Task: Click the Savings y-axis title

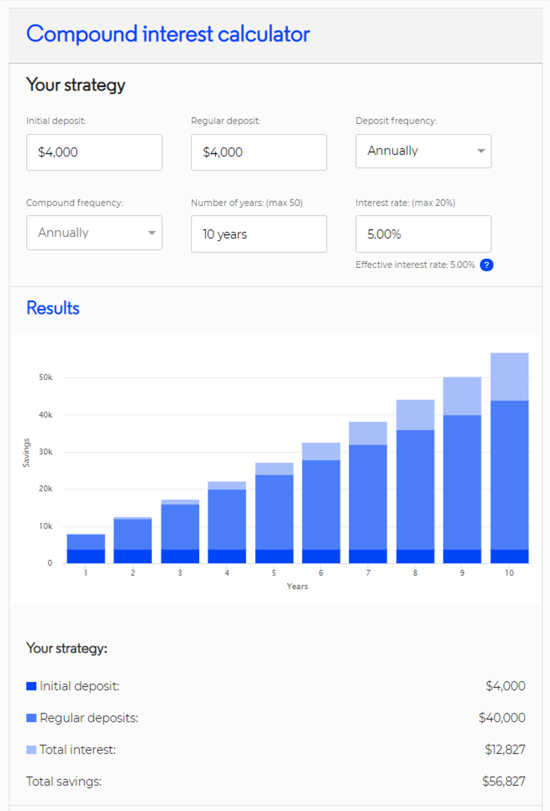Action: click(x=27, y=453)
